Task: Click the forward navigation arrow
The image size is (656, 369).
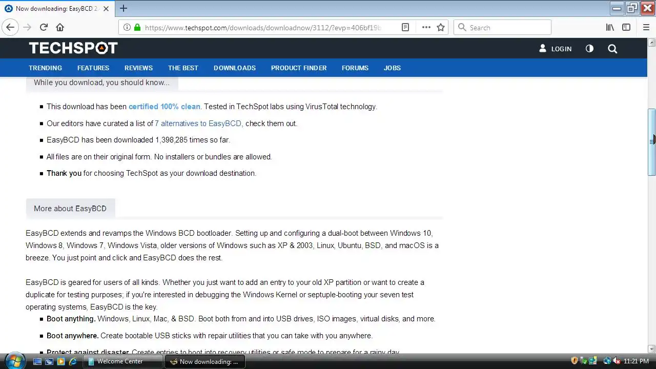Action: click(27, 28)
